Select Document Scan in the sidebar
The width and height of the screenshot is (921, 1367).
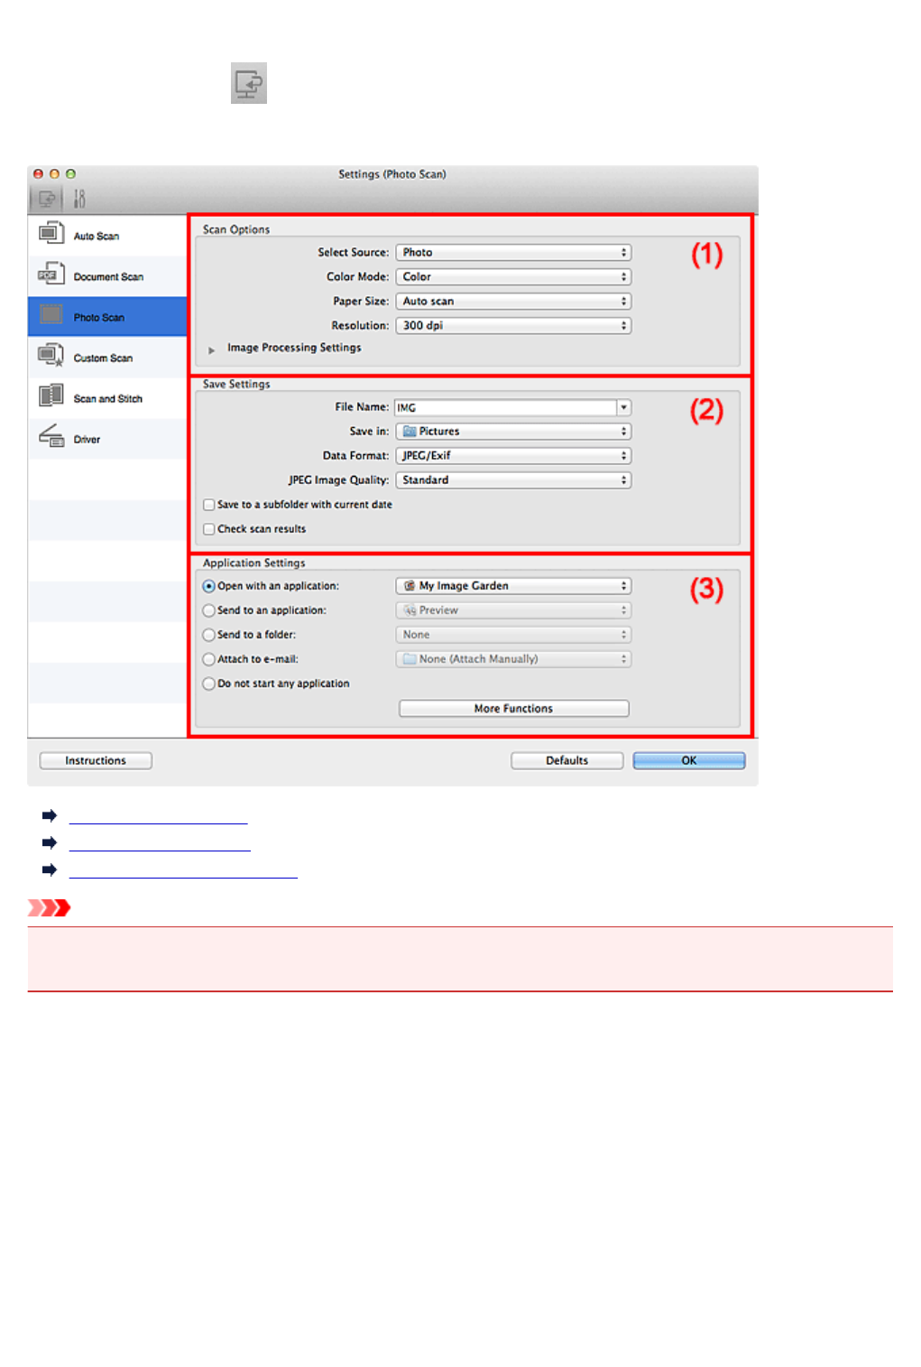[x=107, y=276]
